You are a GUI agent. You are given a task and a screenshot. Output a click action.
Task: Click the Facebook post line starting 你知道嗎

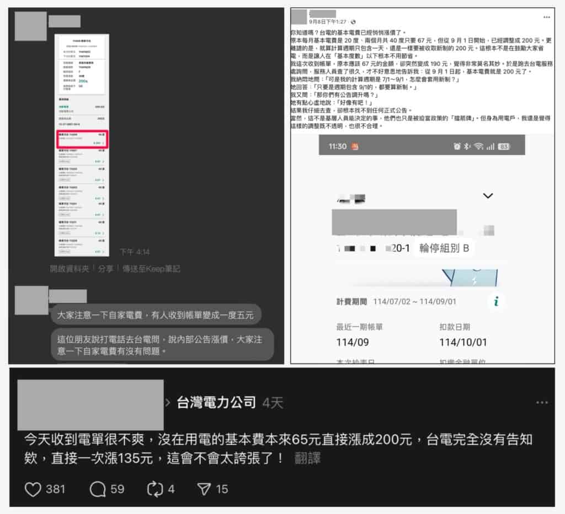349,33
